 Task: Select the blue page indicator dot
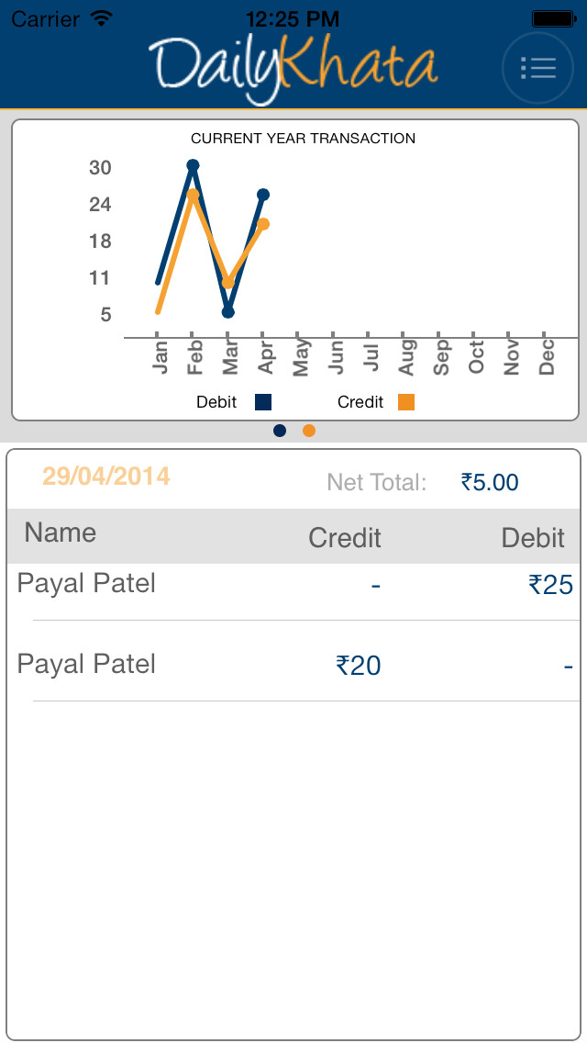[280, 431]
